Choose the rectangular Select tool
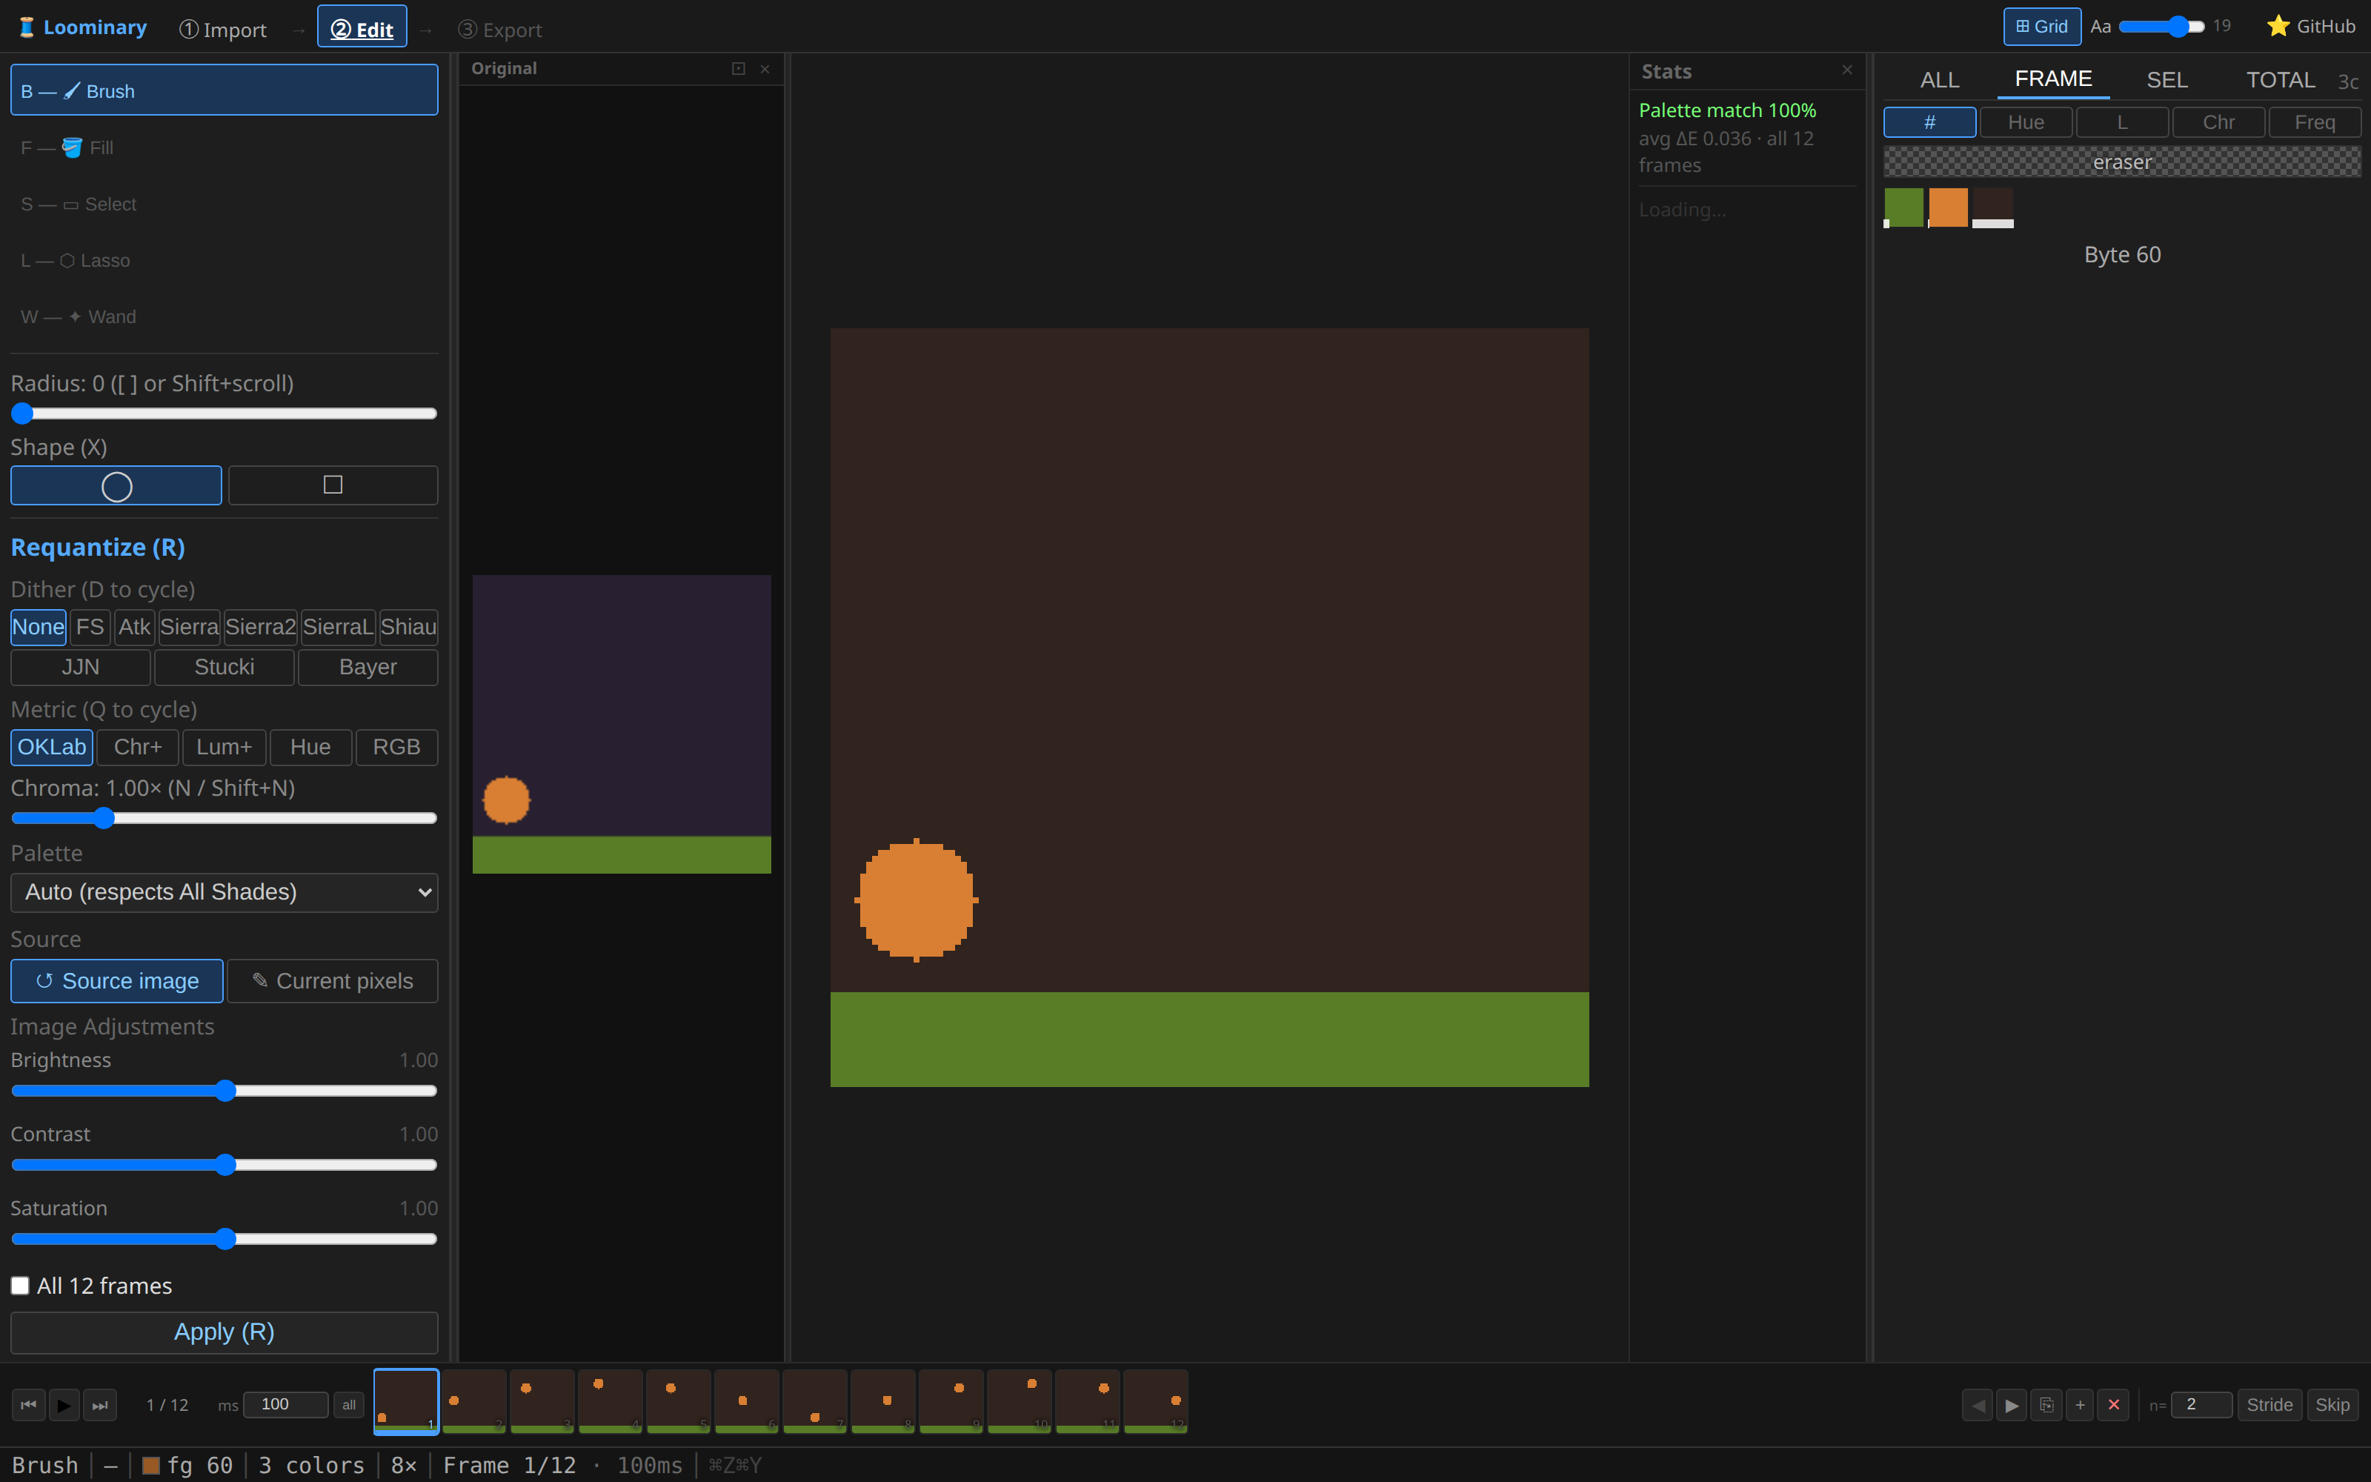Image resolution: width=2371 pixels, height=1482 pixels. point(223,204)
